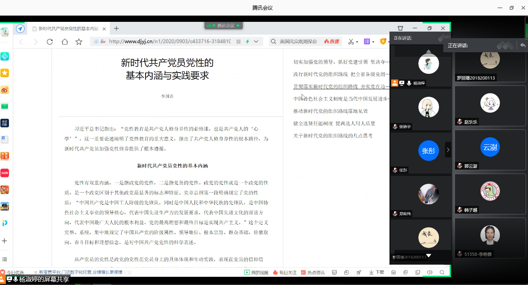Go to the browser home page
528x285 pixels.
pos(64,42)
